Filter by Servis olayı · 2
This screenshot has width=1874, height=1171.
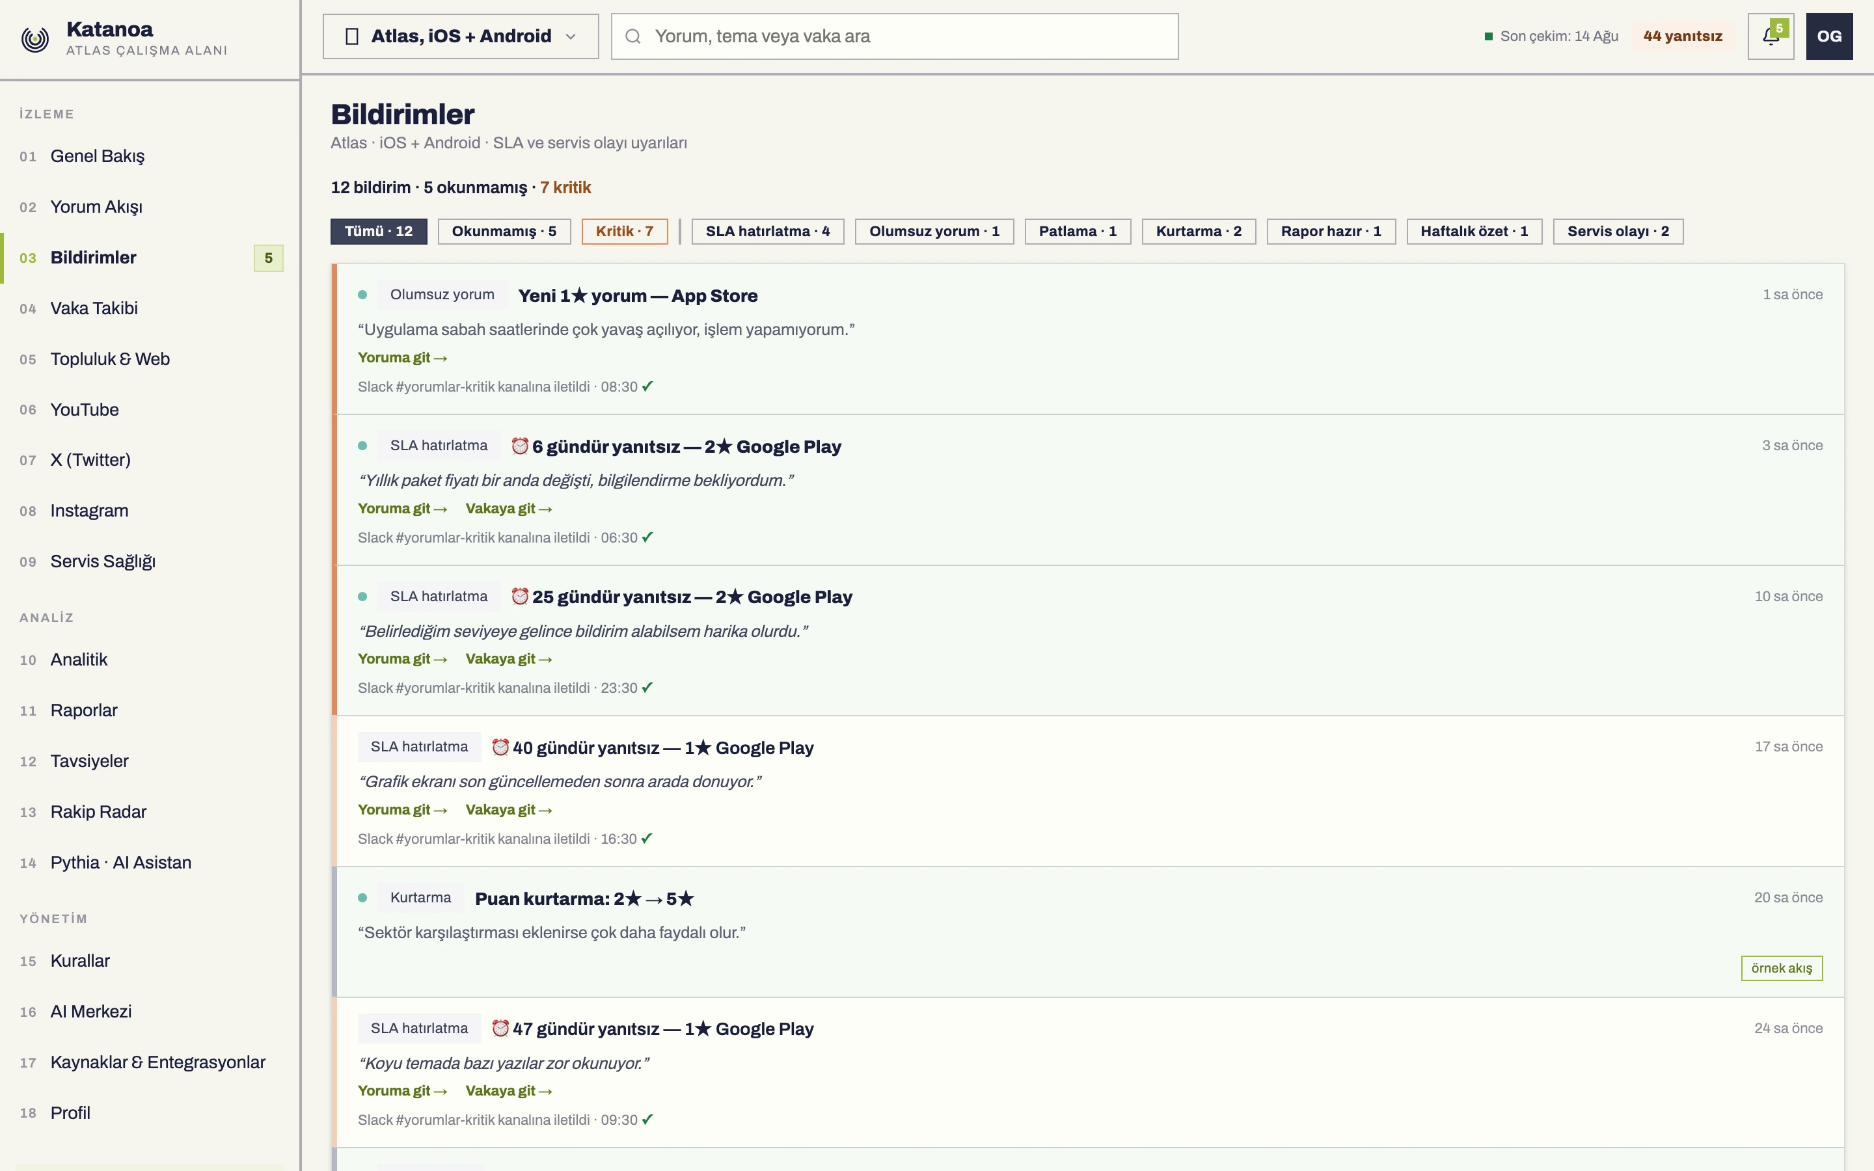[1618, 232]
